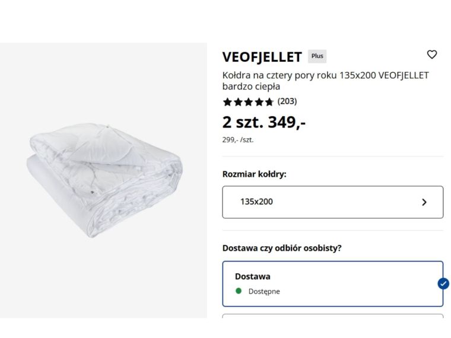Open the 135x200 duvet size selector
Image resolution: width=451 pixels, height=338 pixels.
pyautogui.click(x=332, y=202)
